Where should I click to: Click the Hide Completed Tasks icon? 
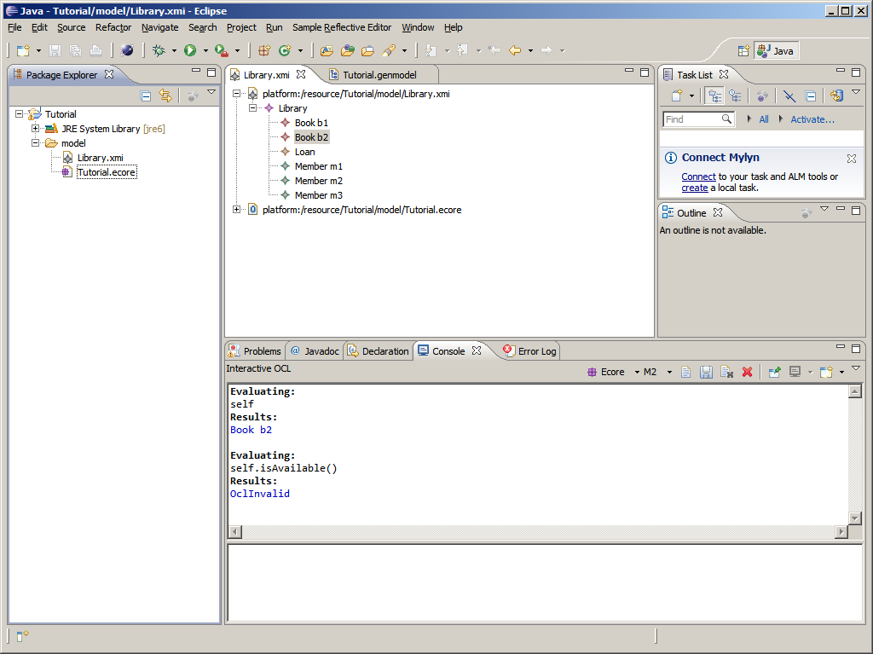(789, 95)
